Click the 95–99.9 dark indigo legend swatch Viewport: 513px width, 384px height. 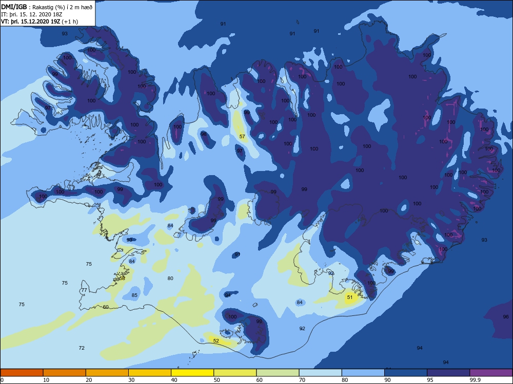tap(448, 373)
